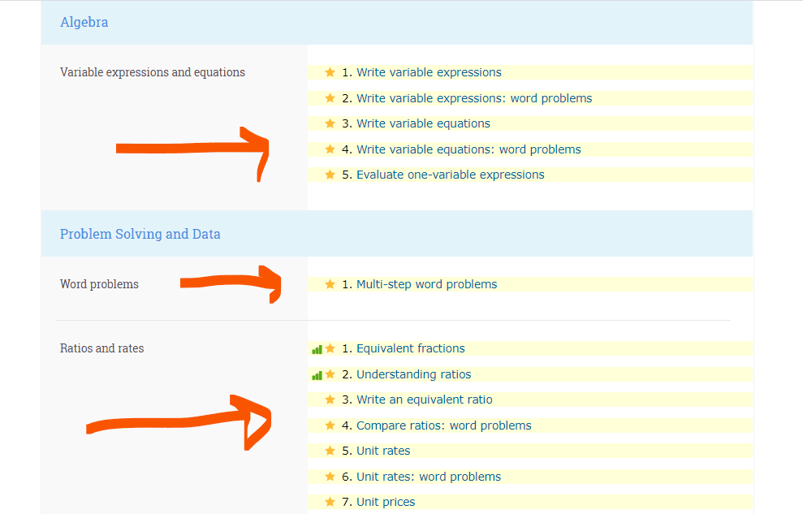The width and height of the screenshot is (803, 514).
Task: Open Write variable expressions: word problems skill
Action: [474, 98]
